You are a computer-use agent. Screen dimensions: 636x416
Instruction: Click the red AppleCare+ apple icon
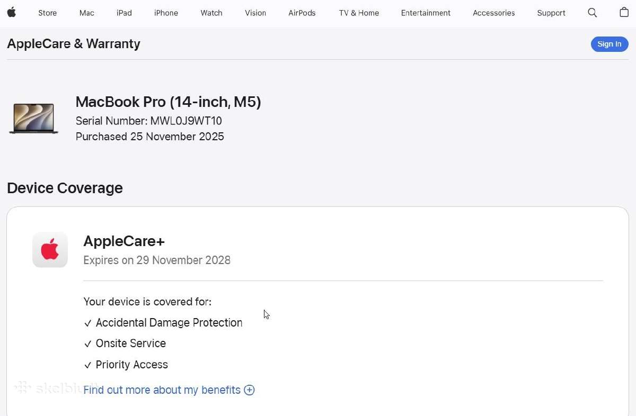pos(50,249)
